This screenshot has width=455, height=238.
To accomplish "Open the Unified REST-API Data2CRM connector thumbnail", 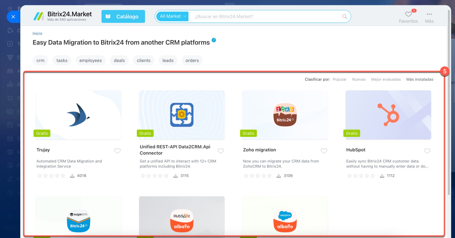I will pos(182,115).
